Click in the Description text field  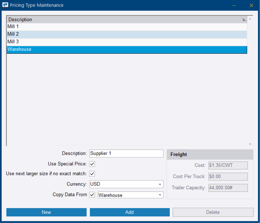pyautogui.click(x=126, y=154)
